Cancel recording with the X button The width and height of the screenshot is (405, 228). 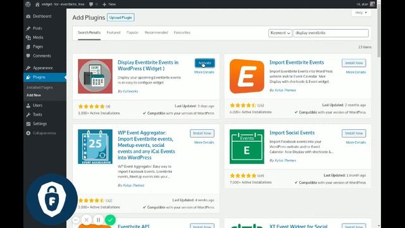87,220
